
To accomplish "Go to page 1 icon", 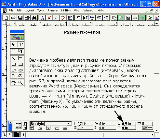I will (17, 134).
